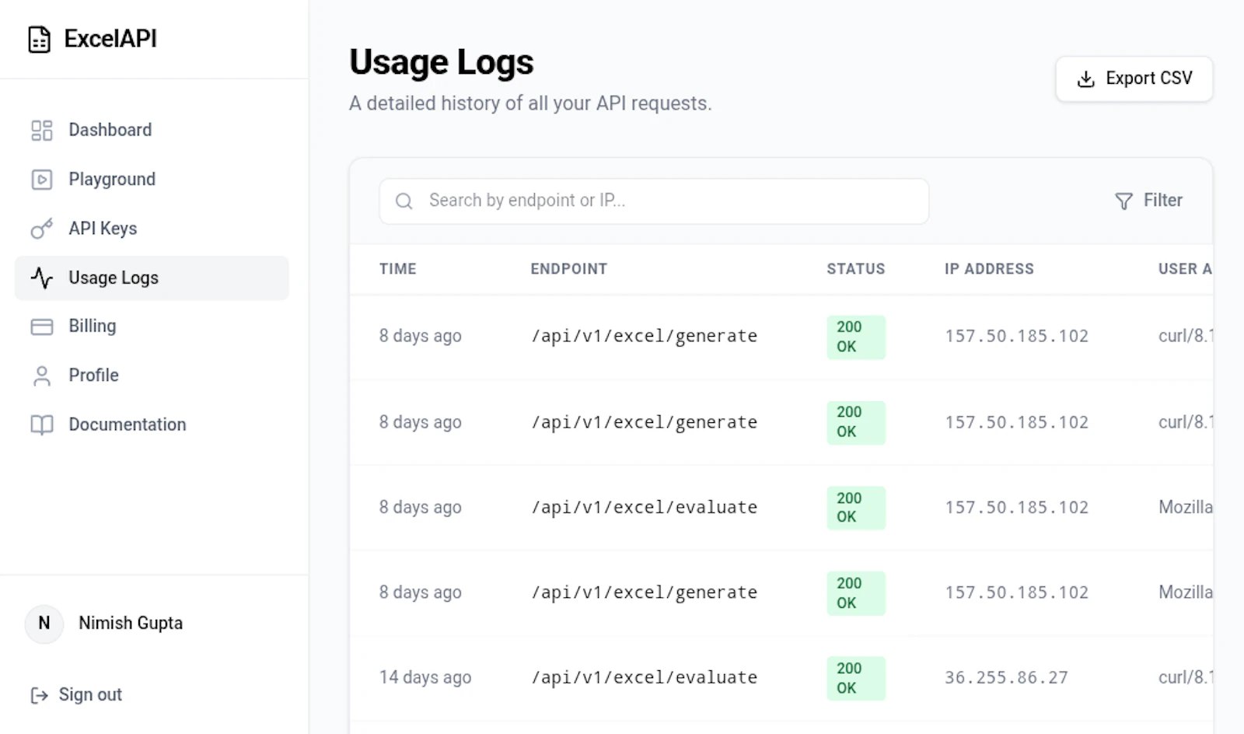Click 14 days ago time cell
The height and width of the screenshot is (734, 1244).
click(x=425, y=678)
